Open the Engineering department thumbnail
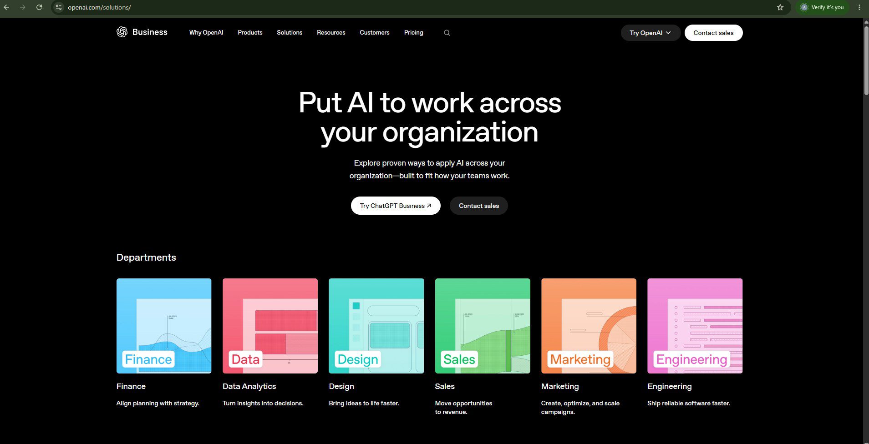 point(695,326)
